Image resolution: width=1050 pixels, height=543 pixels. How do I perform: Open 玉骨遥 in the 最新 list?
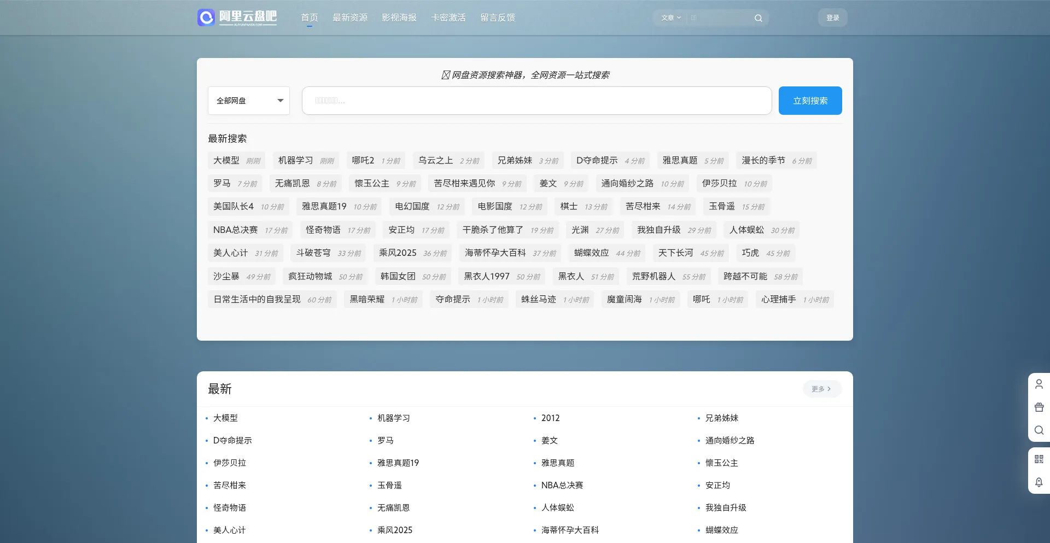coord(389,485)
